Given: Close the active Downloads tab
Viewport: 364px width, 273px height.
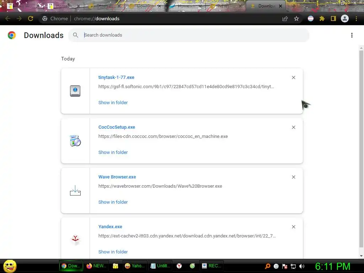Looking at the screenshot, I should click(280, 6).
